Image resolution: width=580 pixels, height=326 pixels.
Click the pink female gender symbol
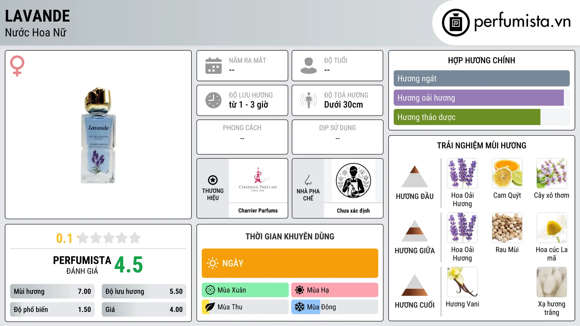pyautogui.click(x=17, y=66)
